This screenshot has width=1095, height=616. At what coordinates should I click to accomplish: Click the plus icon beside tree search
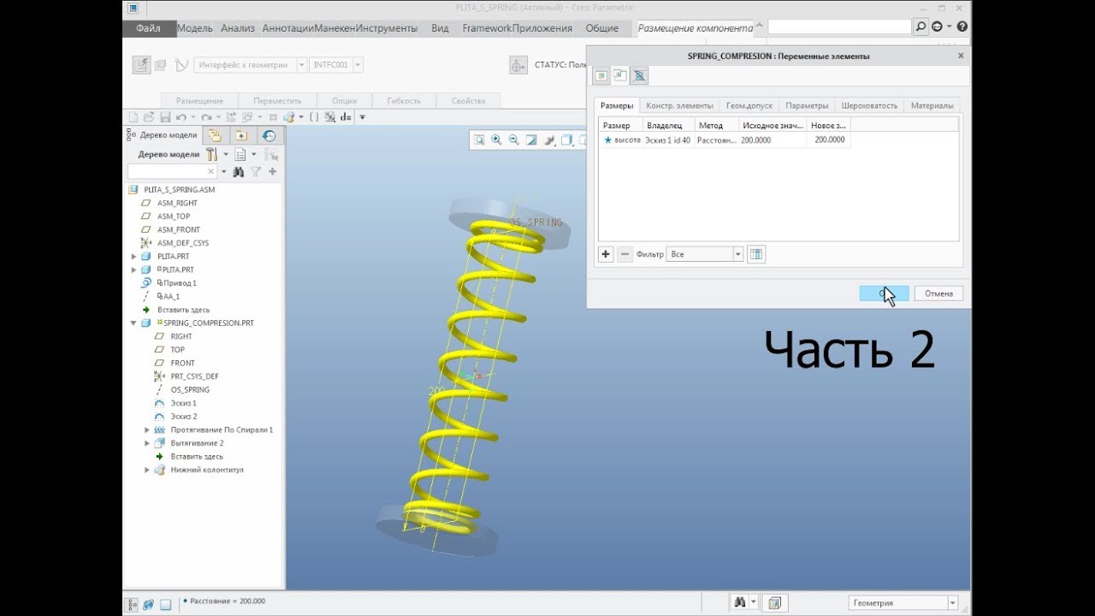pos(273,172)
